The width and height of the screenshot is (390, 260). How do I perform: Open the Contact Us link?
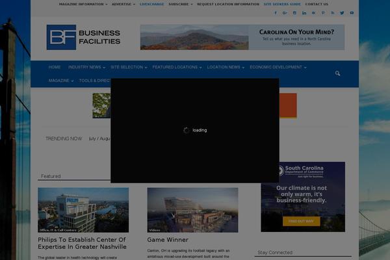click(317, 5)
